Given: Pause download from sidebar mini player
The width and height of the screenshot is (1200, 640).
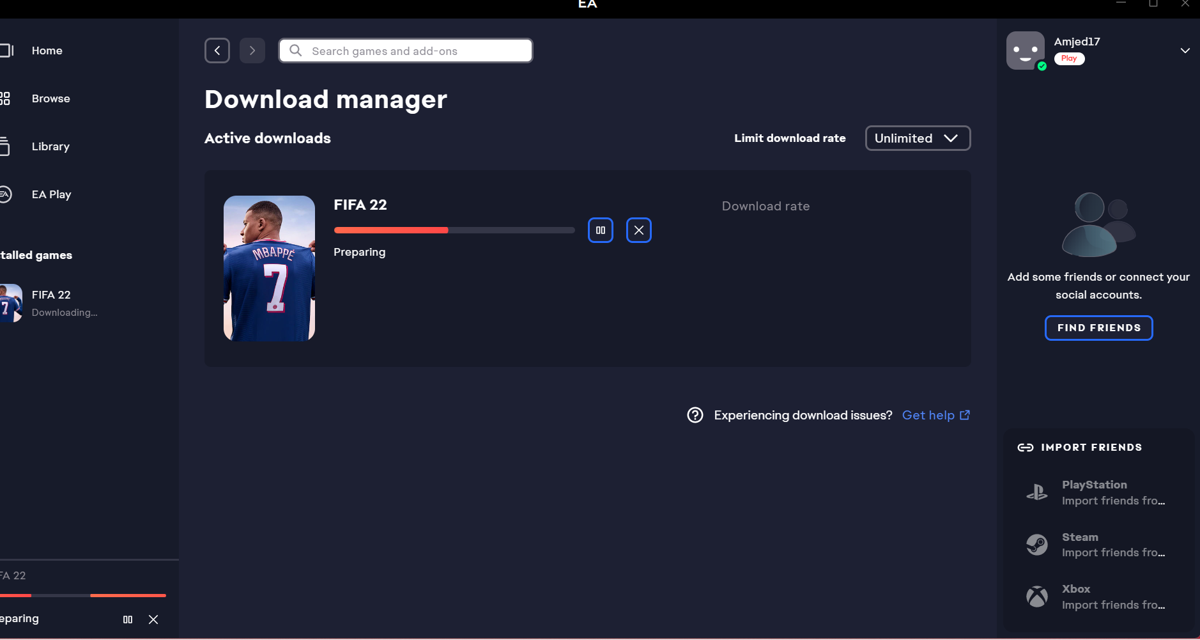Looking at the screenshot, I should [x=128, y=620].
